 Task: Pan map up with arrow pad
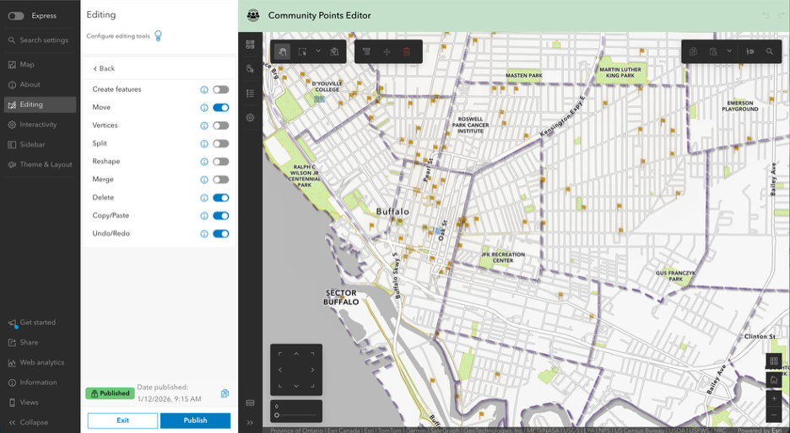coord(296,354)
